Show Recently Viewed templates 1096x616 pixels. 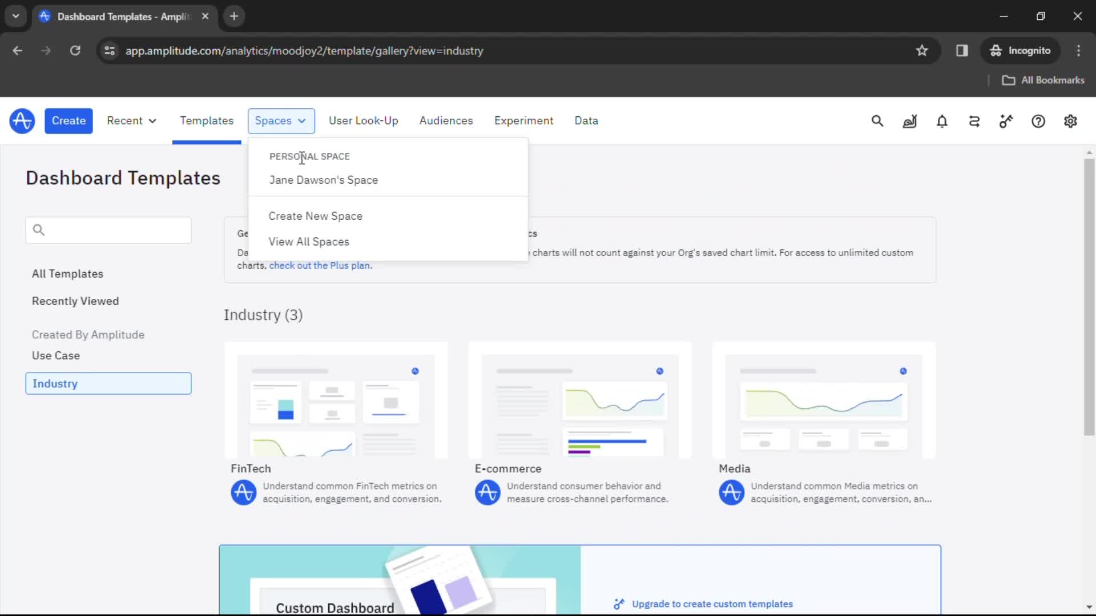coord(75,301)
